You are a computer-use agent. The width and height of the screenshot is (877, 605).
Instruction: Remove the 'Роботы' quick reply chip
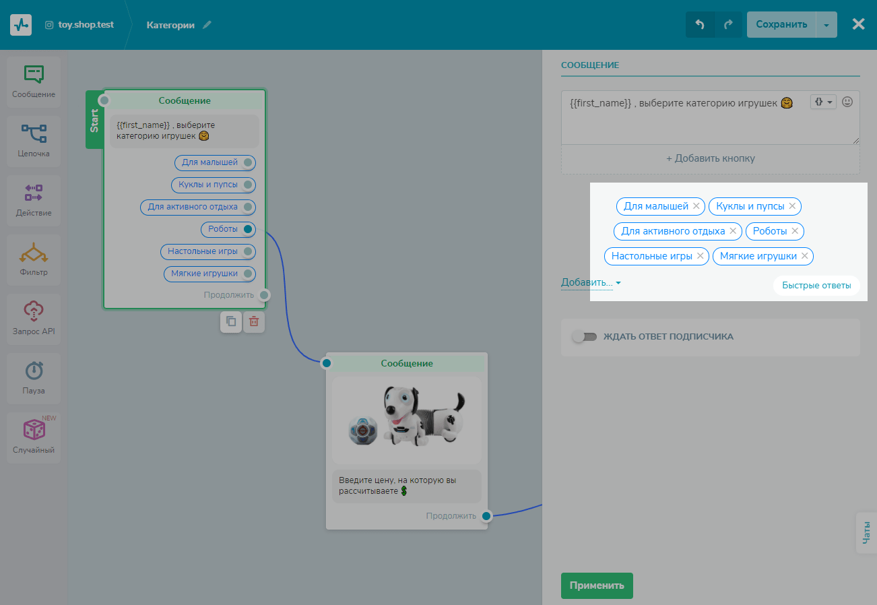pos(795,231)
